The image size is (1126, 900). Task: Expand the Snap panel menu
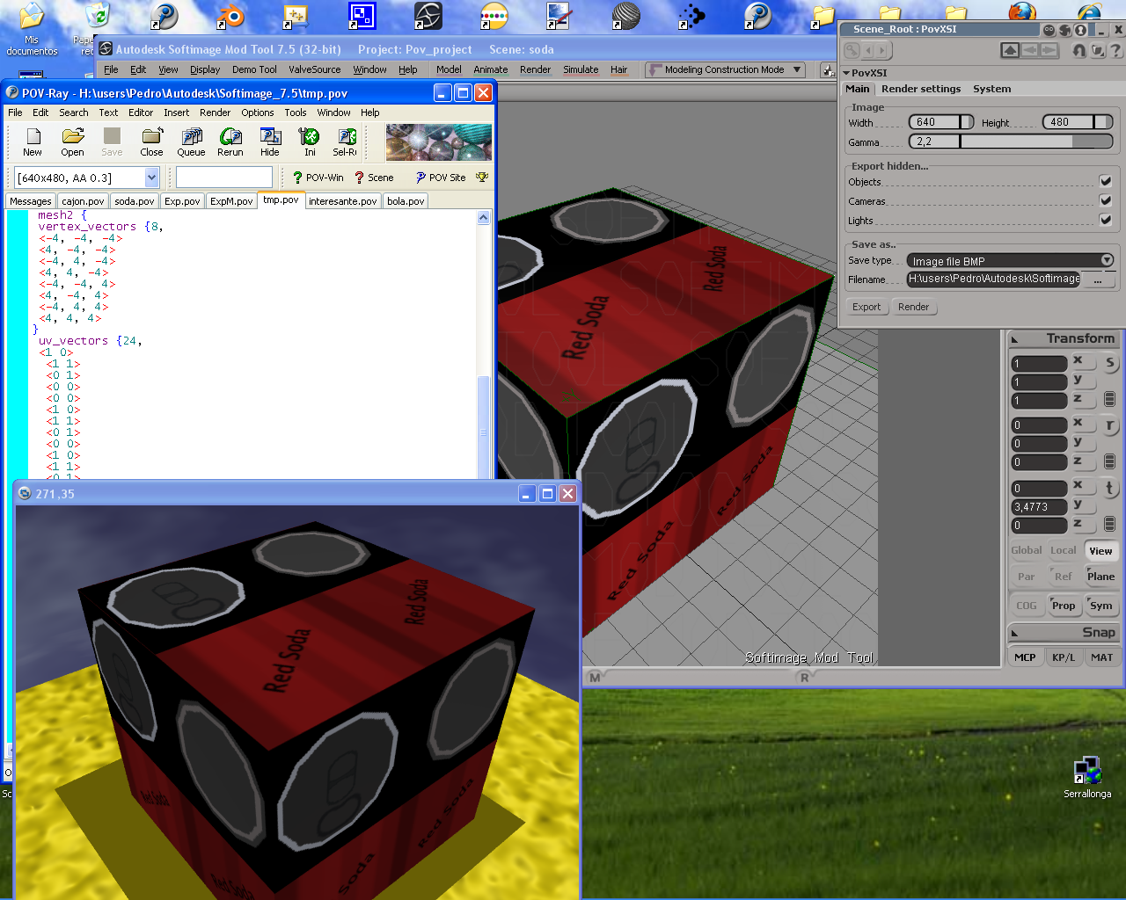point(1014,633)
